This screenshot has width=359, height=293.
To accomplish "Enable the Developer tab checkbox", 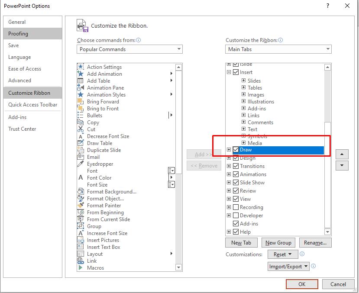I will [236, 216].
